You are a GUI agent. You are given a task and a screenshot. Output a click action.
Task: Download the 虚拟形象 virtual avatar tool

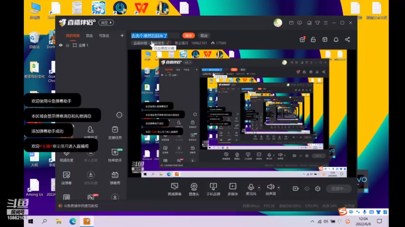click(x=91, y=178)
